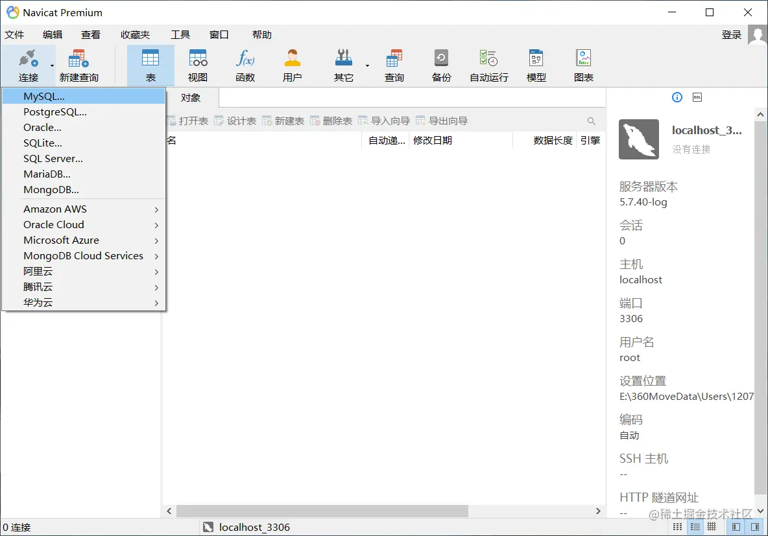Open the 自动运行 automation toolbar icon
Screen dimensions: 768x536
tap(489, 65)
